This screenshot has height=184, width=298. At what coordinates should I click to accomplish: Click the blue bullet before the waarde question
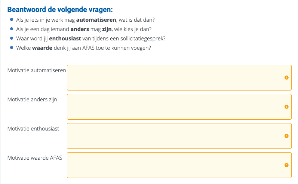tap(12, 47)
